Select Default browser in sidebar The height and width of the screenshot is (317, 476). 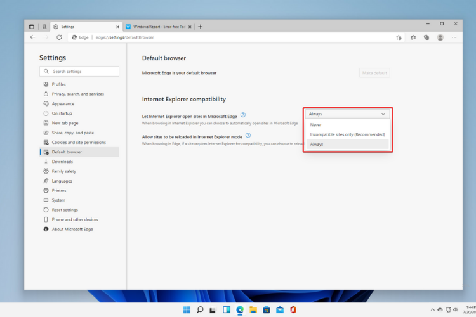[79, 152]
